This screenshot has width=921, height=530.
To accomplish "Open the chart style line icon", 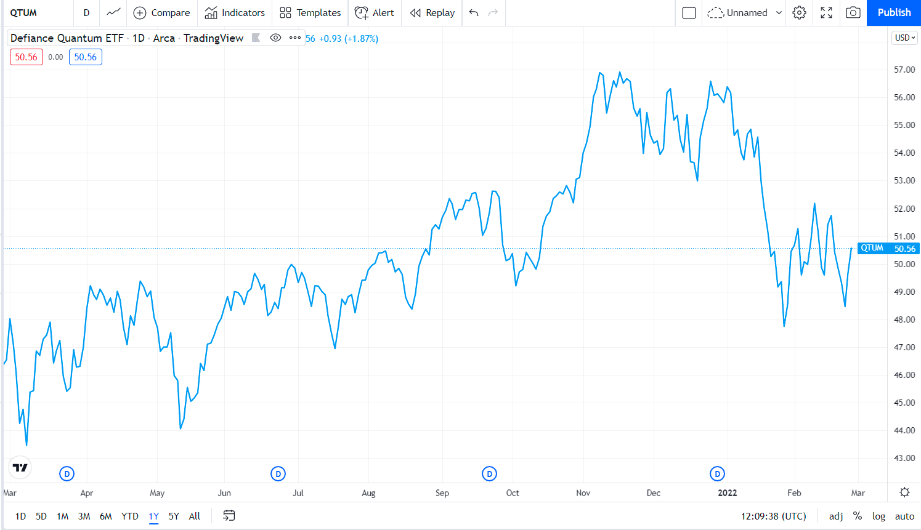I will point(113,12).
